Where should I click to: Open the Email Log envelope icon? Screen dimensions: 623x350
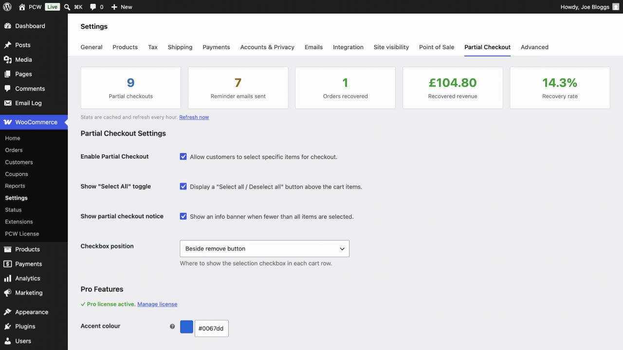[8, 103]
